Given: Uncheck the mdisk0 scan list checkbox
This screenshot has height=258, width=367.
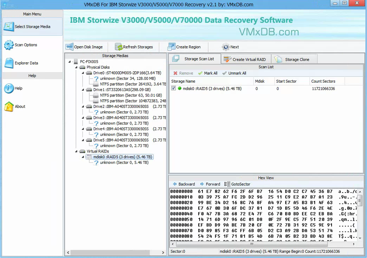Looking at the screenshot, I should click(173, 88).
